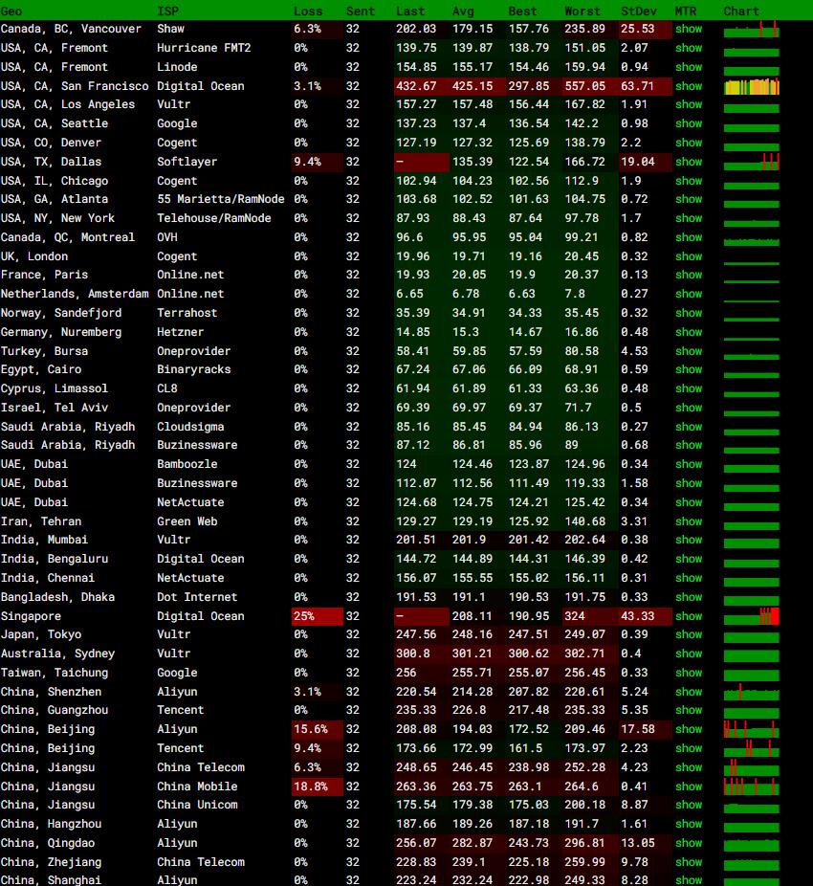Select the StDev column header
The height and width of the screenshot is (886, 813).
pos(638,11)
